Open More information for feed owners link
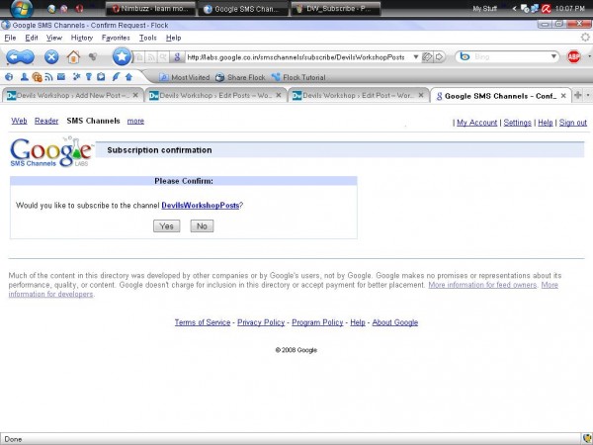 482,285
